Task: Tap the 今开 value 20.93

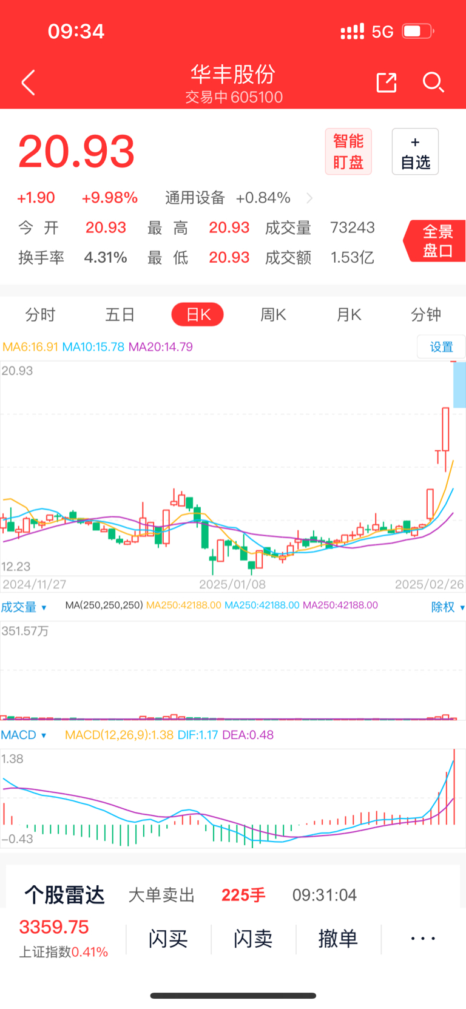Action: pyautogui.click(x=106, y=228)
